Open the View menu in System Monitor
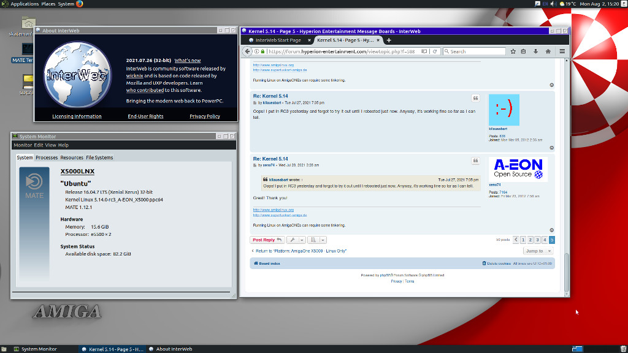The image size is (628, 353). (50, 145)
